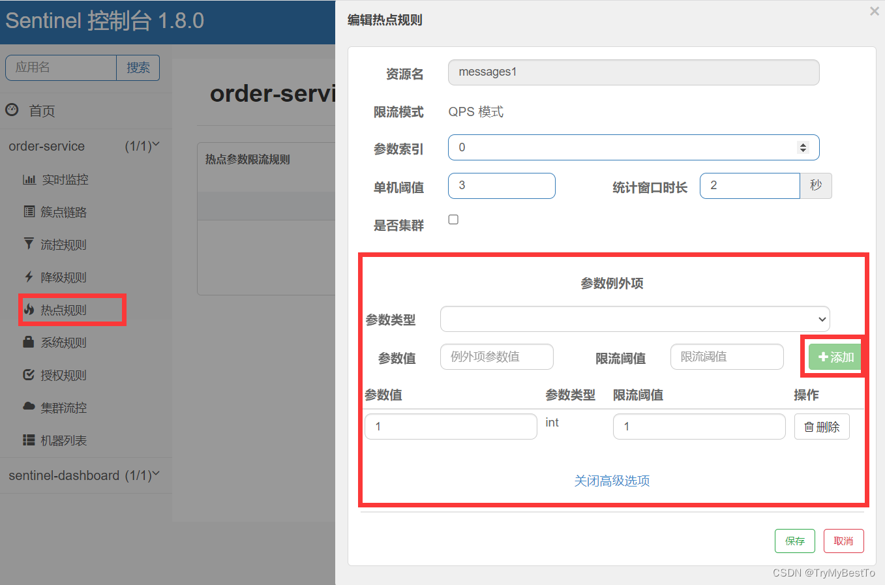Click the 编辑热点规则 dialog title
Viewport: 885px width, 585px height.
(x=385, y=20)
